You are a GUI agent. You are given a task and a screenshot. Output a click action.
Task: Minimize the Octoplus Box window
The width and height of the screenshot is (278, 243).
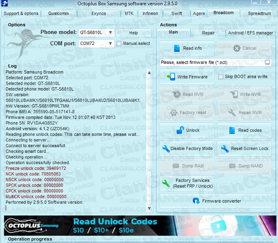coord(256,2)
